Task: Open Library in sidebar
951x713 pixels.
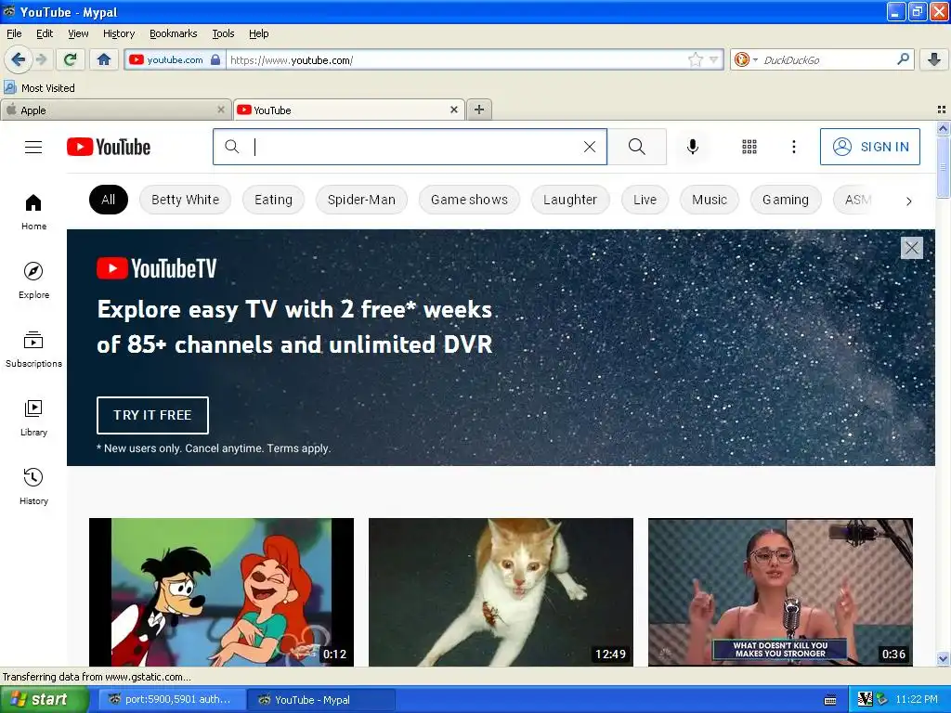Action: click(x=33, y=419)
